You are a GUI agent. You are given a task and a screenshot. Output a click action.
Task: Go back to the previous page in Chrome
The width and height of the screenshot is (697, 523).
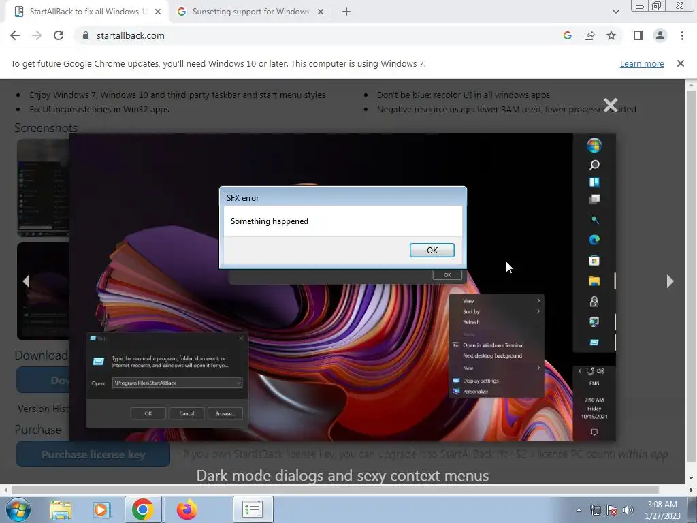[15, 35]
